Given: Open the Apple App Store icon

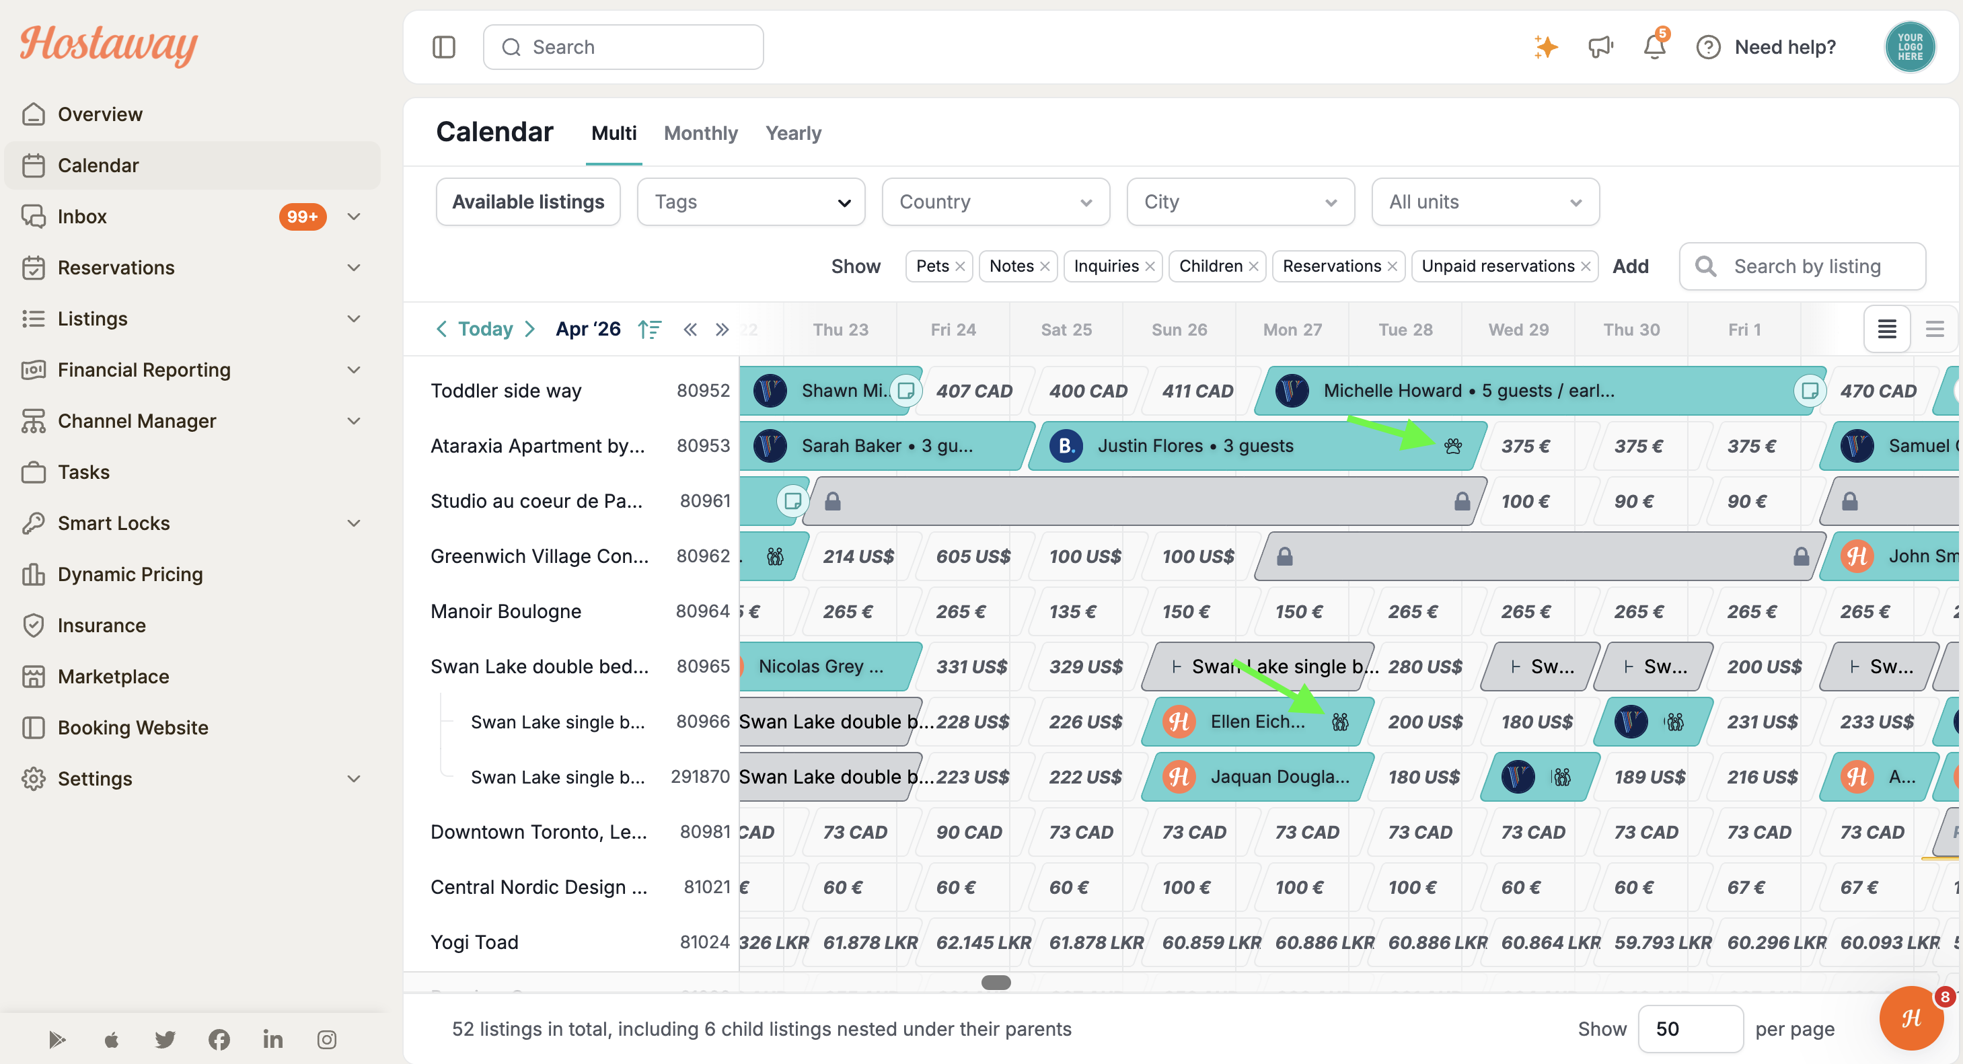Looking at the screenshot, I should click(111, 1039).
